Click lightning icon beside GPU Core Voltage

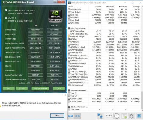(x=69, y=36)
